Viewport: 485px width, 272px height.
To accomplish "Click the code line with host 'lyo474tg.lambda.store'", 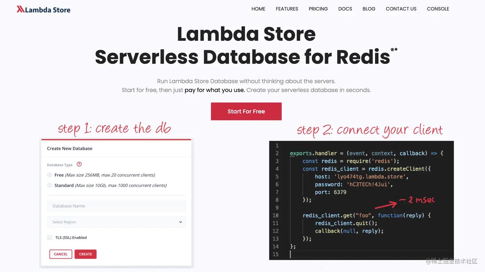I will click(362, 177).
